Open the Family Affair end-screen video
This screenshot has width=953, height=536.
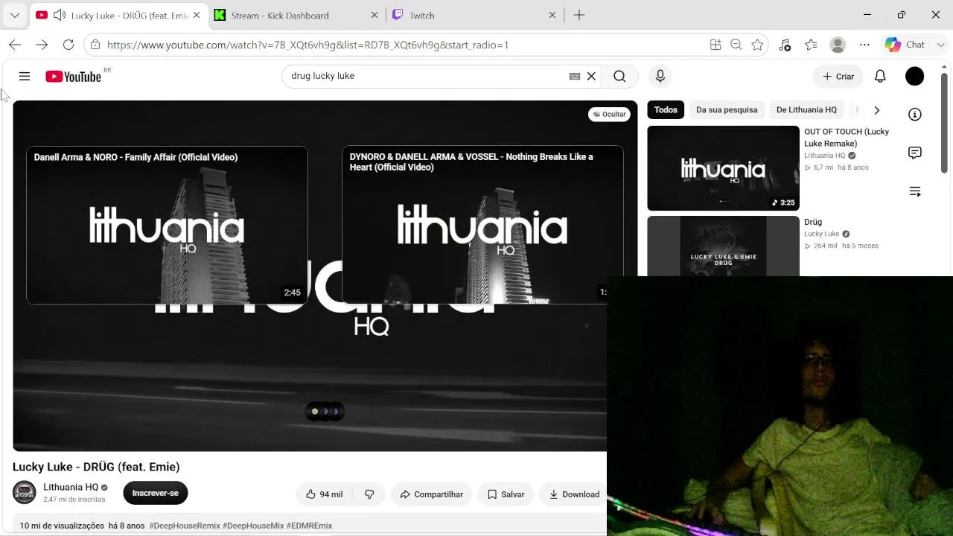(168, 225)
